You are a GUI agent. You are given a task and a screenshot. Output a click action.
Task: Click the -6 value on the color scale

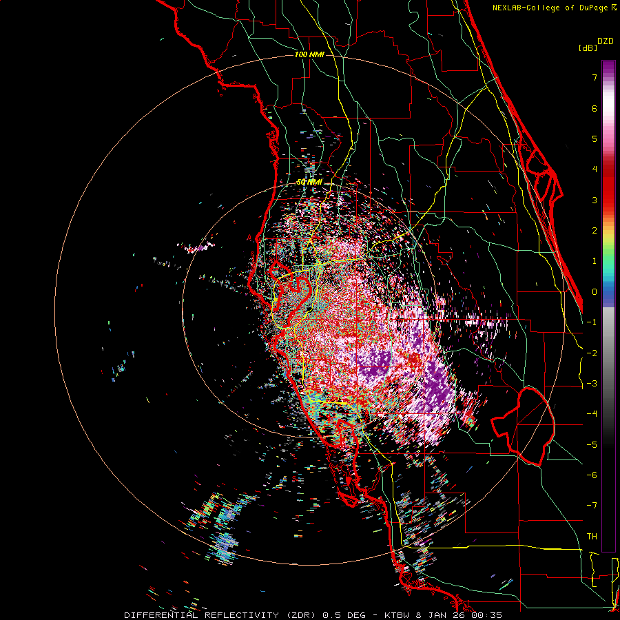click(x=592, y=475)
